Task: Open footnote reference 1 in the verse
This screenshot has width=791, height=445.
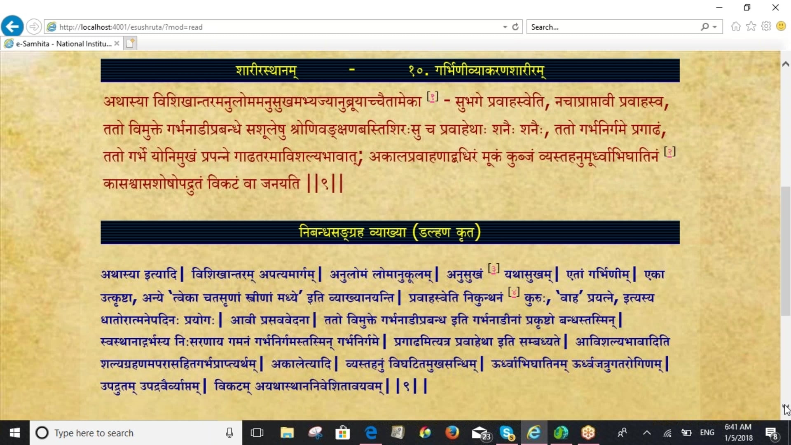Action: point(432,98)
